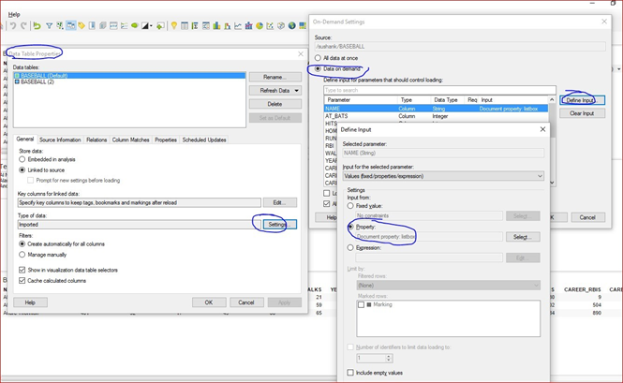Open the Column Matches tab
The image size is (623, 383).
(x=130, y=140)
